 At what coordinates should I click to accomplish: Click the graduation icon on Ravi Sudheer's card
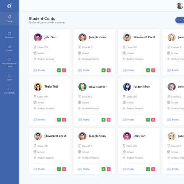pos(79,96)
